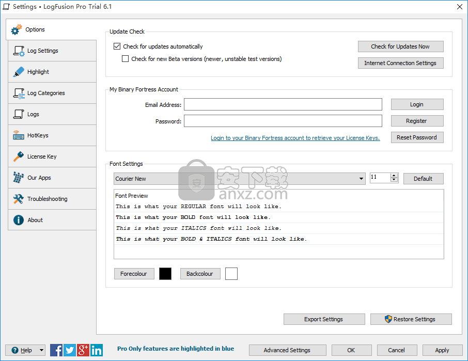The image size is (468, 361).
Task: Focus the Password field
Action: pos(283,121)
